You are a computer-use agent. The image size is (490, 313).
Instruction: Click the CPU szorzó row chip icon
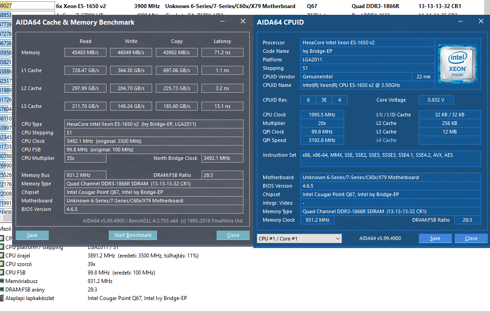pos(2,264)
